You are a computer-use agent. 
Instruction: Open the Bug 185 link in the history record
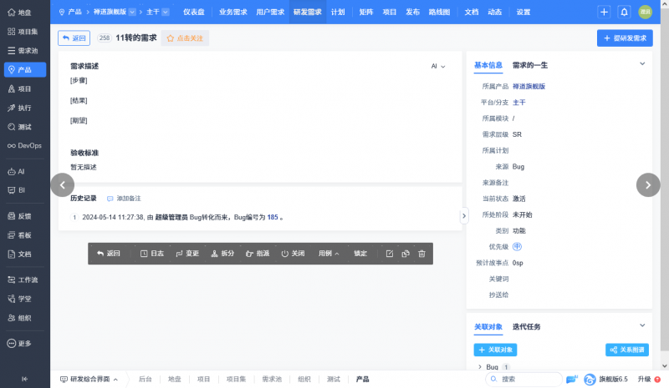[x=273, y=217]
